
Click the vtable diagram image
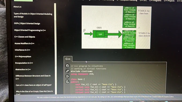[x=116, y=27]
